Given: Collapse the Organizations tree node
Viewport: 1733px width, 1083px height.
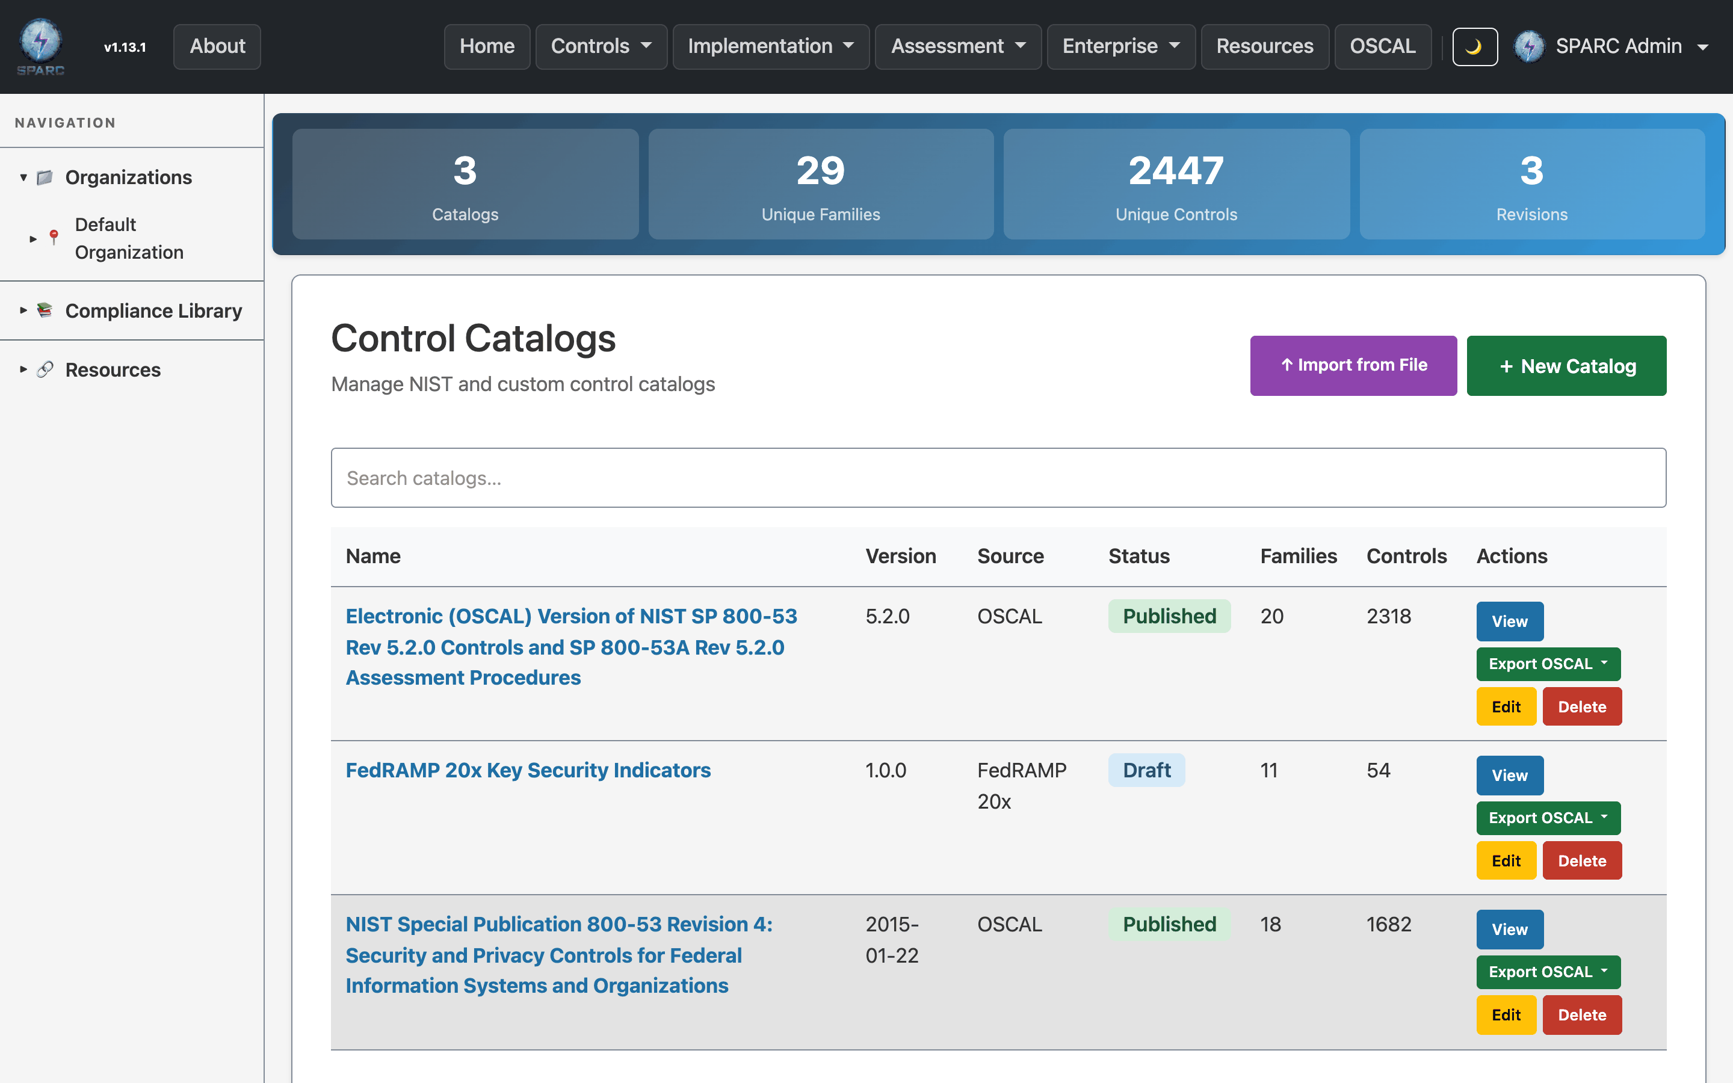Looking at the screenshot, I should (23, 177).
